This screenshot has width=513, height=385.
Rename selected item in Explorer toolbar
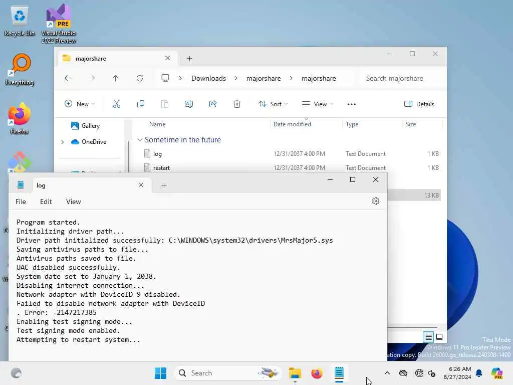(x=189, y=104)
